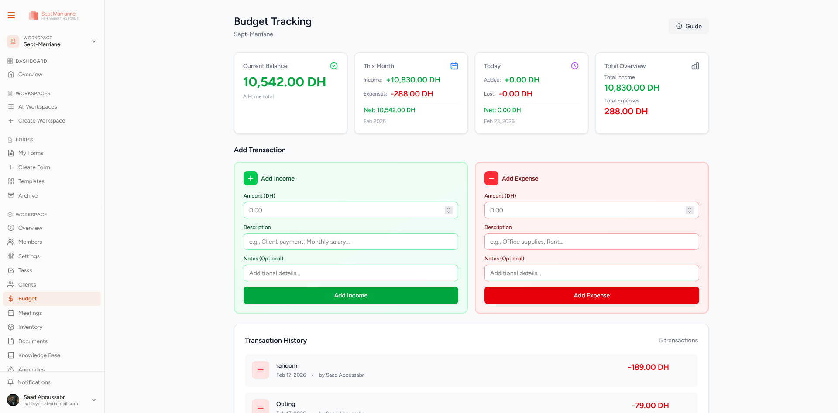Click the red Add Expense minus icon

click(491, 178)
